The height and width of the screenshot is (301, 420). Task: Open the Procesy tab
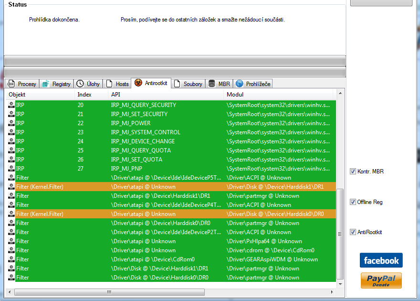pos(22,84)
